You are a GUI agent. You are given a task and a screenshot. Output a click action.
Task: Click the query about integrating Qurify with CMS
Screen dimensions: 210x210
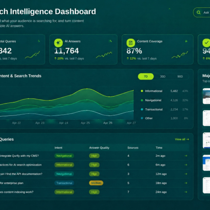coord(19,156)
